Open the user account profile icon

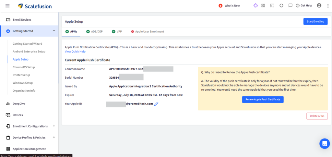[319, 6]
